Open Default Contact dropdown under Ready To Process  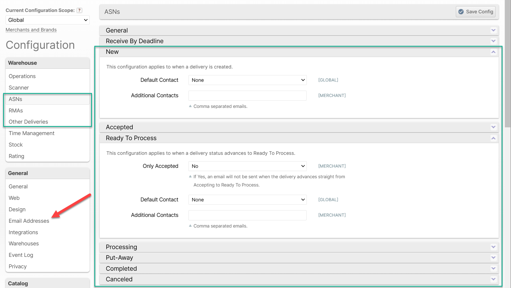(247, 200)
